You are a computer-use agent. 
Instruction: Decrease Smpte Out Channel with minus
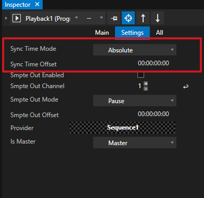pyautogui.click(x=146, y=89)
